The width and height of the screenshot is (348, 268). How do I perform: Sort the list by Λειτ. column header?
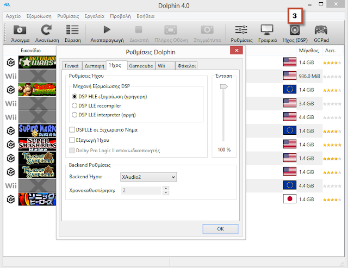(330, 51)
